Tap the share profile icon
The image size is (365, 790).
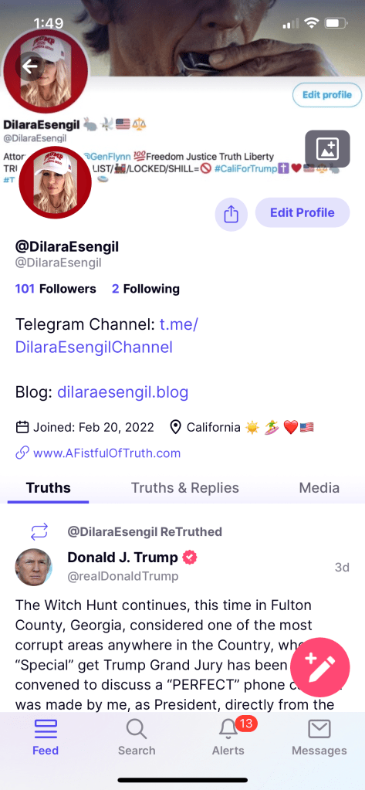[231, 215]
